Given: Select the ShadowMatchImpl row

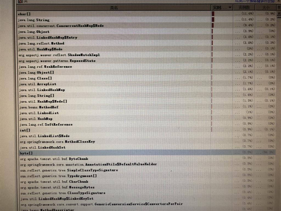Looking at the screenshot, I should point(147,55).
